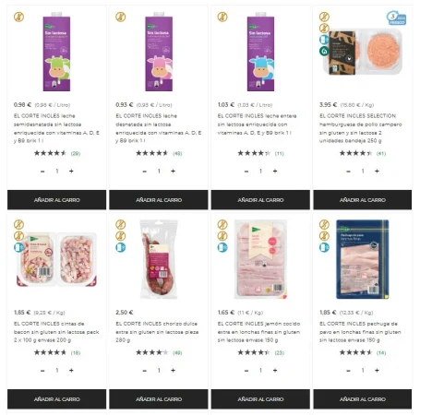Screen dimensions: 444x415
Task: Click the gluten-free icon on semidesnatada milk card
Action: (x=18, y=17)
